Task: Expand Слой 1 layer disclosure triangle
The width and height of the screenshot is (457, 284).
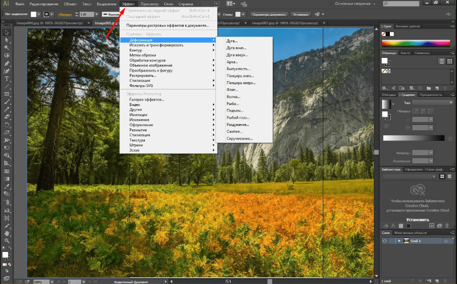Action: tap(398, 241)
